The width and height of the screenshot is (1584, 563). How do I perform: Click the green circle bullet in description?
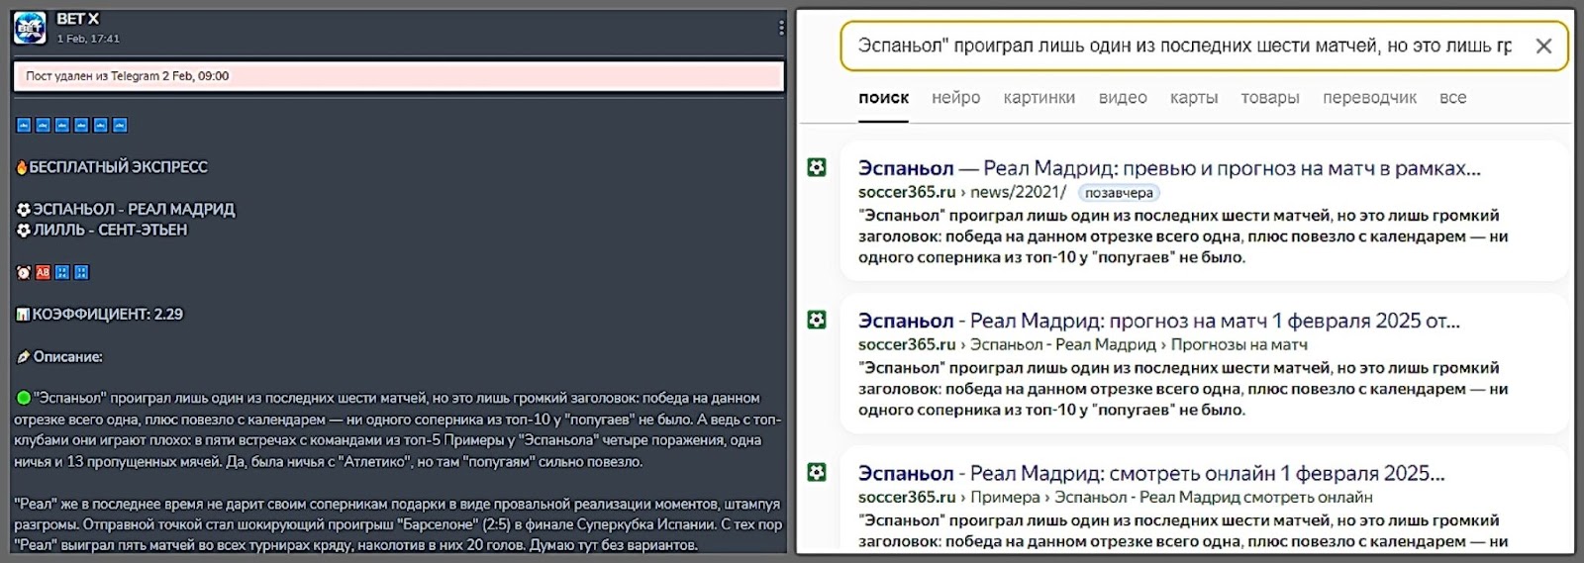pos(24,398)
